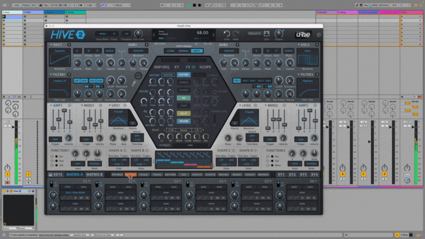Select the CLEAN synth engine
Screen dimensions: 425x239
[x=170, y=51]
